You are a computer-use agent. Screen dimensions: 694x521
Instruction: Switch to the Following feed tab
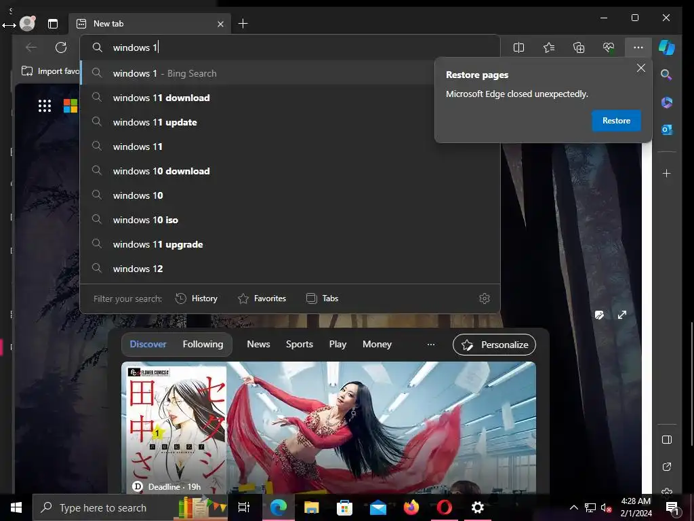tap(203, 344)
